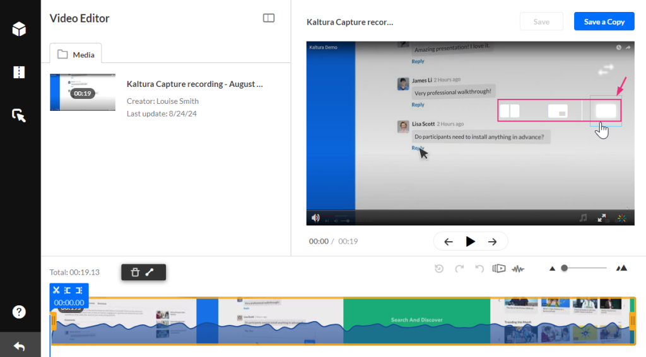Click the timeline zoom slider handle
646x357 pixels.
pyautogui.click(x=565, y=268)
